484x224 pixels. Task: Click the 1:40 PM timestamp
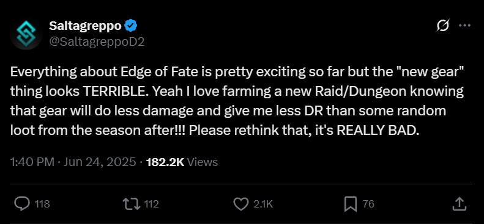pyautogui.click(x=32, y=162)
